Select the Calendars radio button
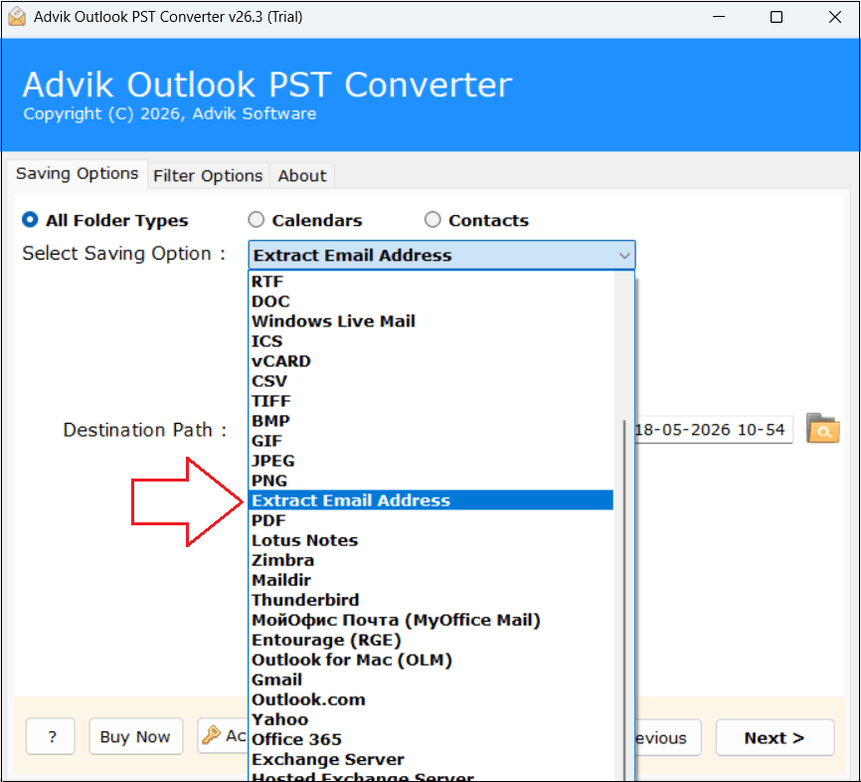This screenshot has height=782, width=861. coord(256,220)
